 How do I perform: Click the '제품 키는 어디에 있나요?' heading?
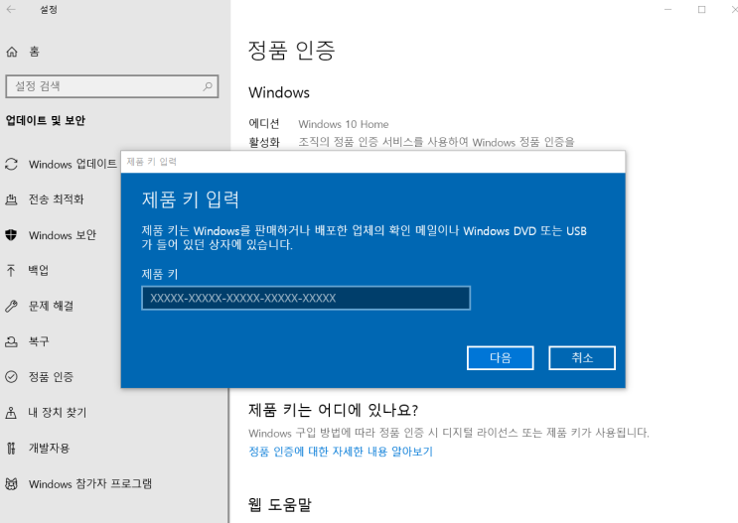click(333, 410)
